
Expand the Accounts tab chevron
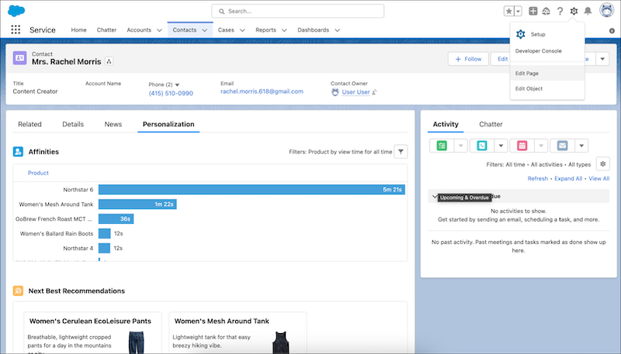pyautogui.click(x=159, y=30)
